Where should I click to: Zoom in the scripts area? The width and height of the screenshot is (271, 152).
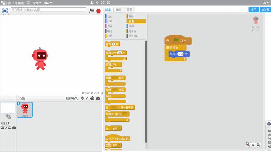tap(258, 145)
